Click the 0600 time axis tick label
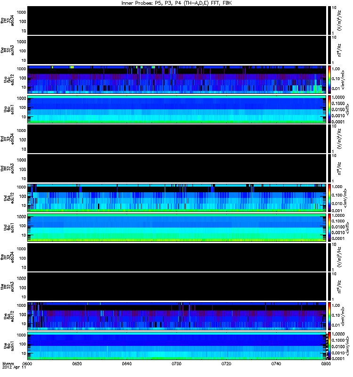The width and height of the screenshot is (353, 377). pyautogui.click(x=27, y=363)
